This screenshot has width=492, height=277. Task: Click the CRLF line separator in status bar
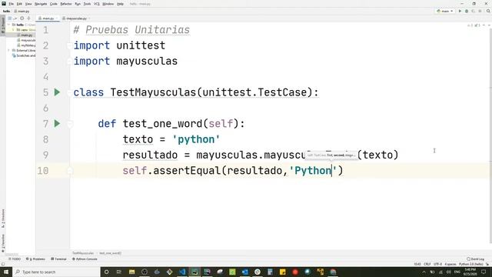[427, 265]
